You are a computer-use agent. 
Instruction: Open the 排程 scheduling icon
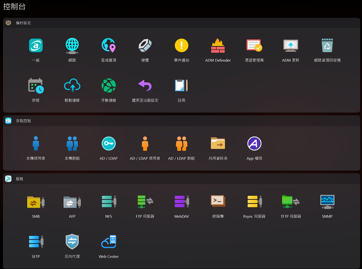(x=36, y=86)
